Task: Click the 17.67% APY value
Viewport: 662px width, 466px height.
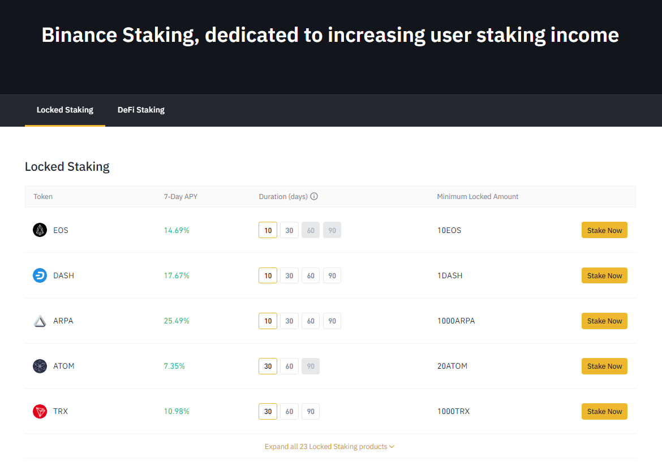Action: [x=177, y=275]
